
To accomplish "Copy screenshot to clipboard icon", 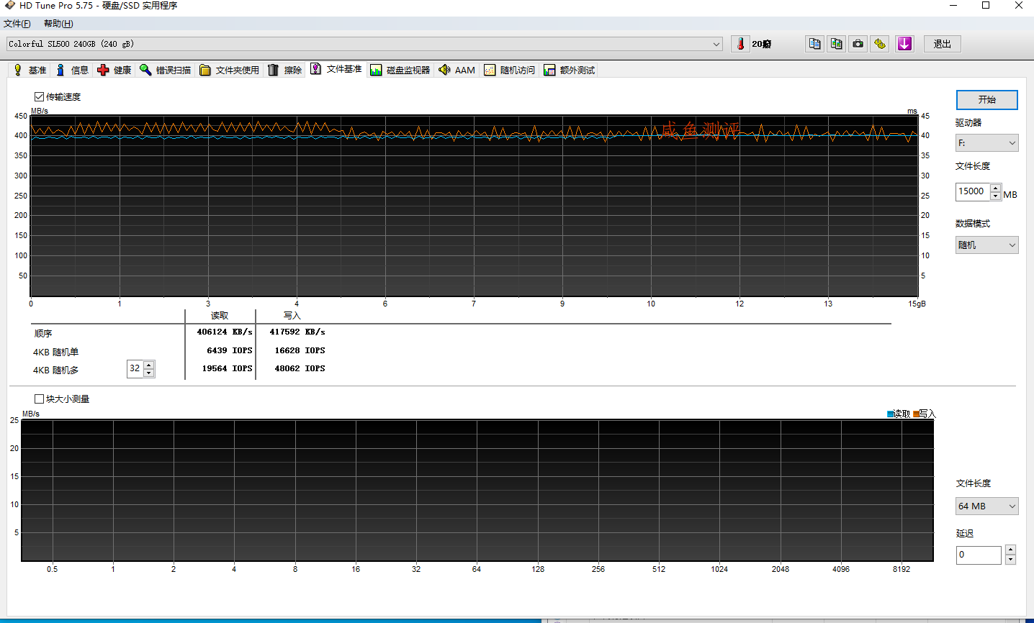I will pyautogui.click(x=836, y=44).
